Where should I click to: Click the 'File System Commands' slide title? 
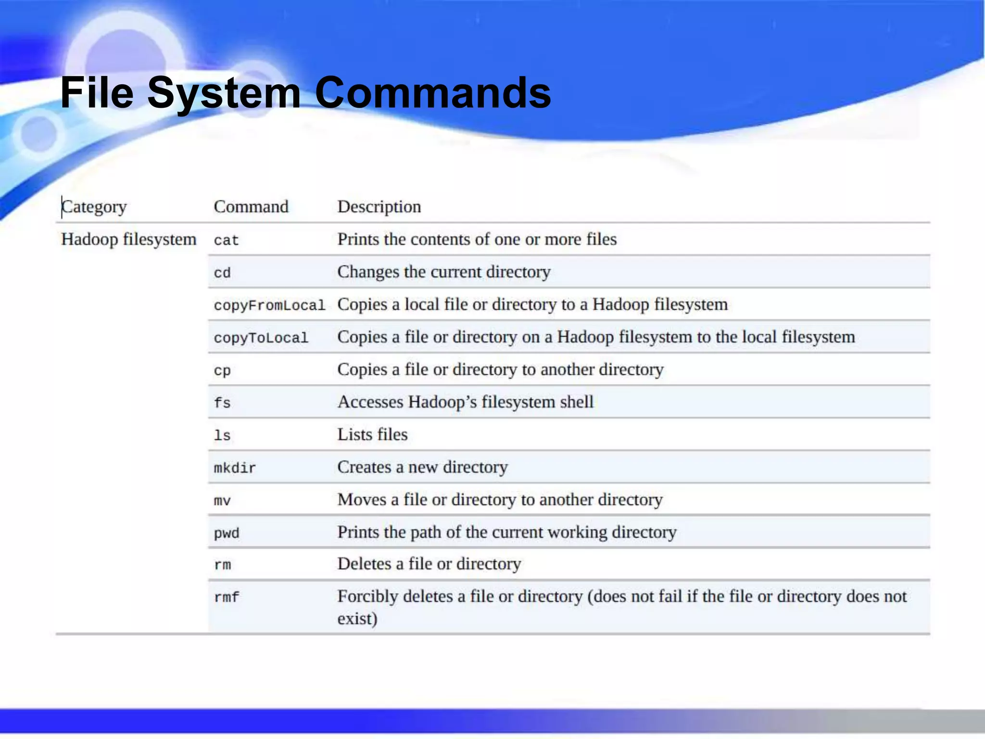pyautogui.click(x=306, y=93)
